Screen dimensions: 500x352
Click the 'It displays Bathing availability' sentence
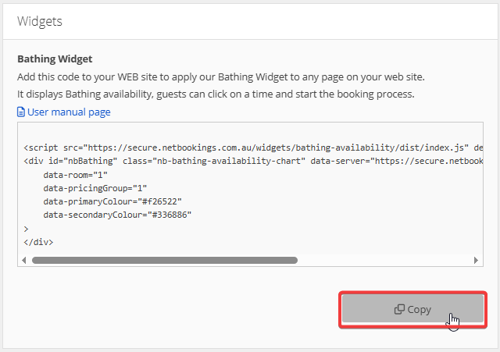(x=216, y=94)
